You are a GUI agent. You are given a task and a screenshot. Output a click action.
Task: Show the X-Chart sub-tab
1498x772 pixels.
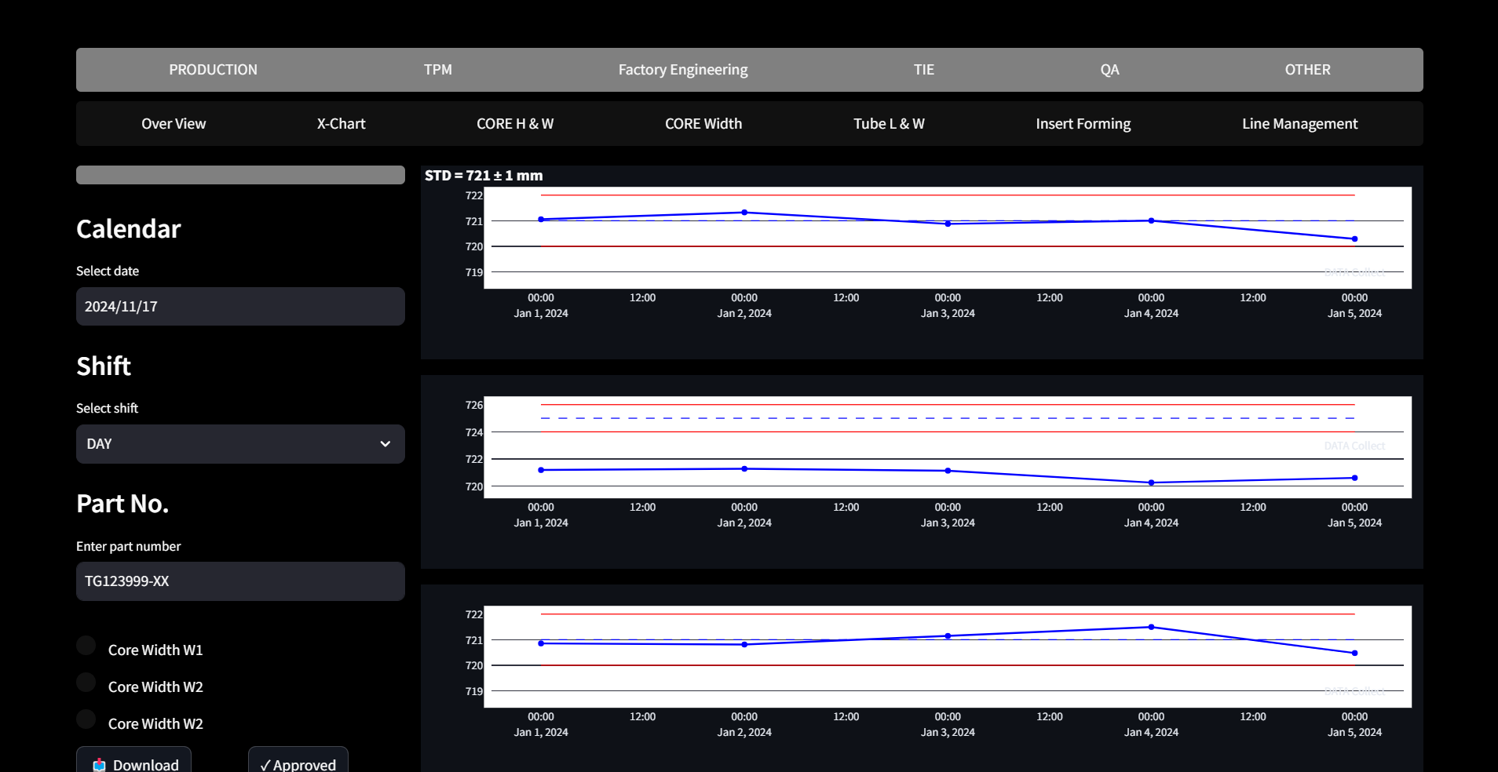pyautogui.click(x=341, y=124)
